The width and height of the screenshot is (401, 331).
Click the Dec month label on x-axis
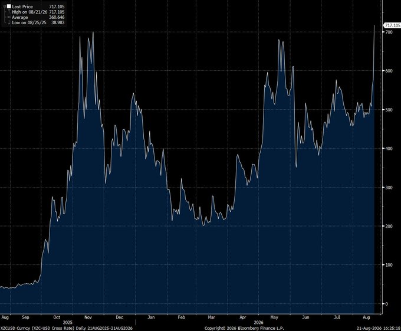[x=120, y=317]
